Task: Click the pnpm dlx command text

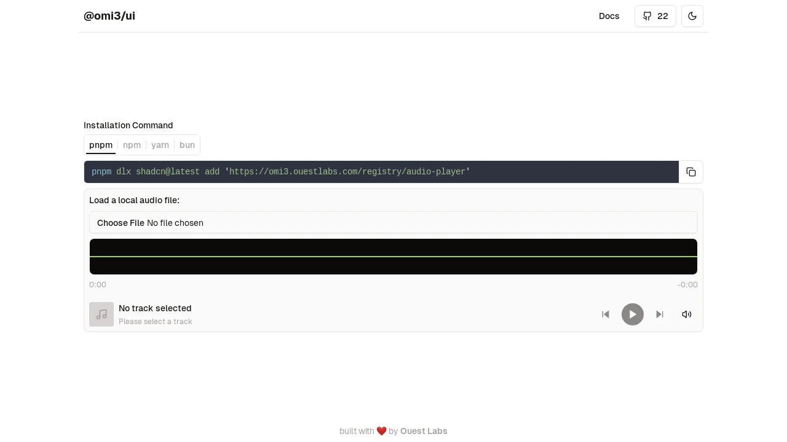Action: [281, 172]
